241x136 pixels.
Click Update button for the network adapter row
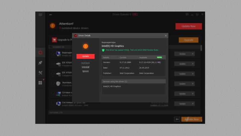[182, 94]
